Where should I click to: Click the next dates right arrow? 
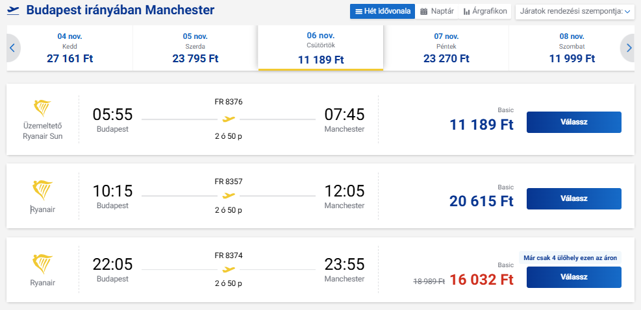tap(629, 47)
